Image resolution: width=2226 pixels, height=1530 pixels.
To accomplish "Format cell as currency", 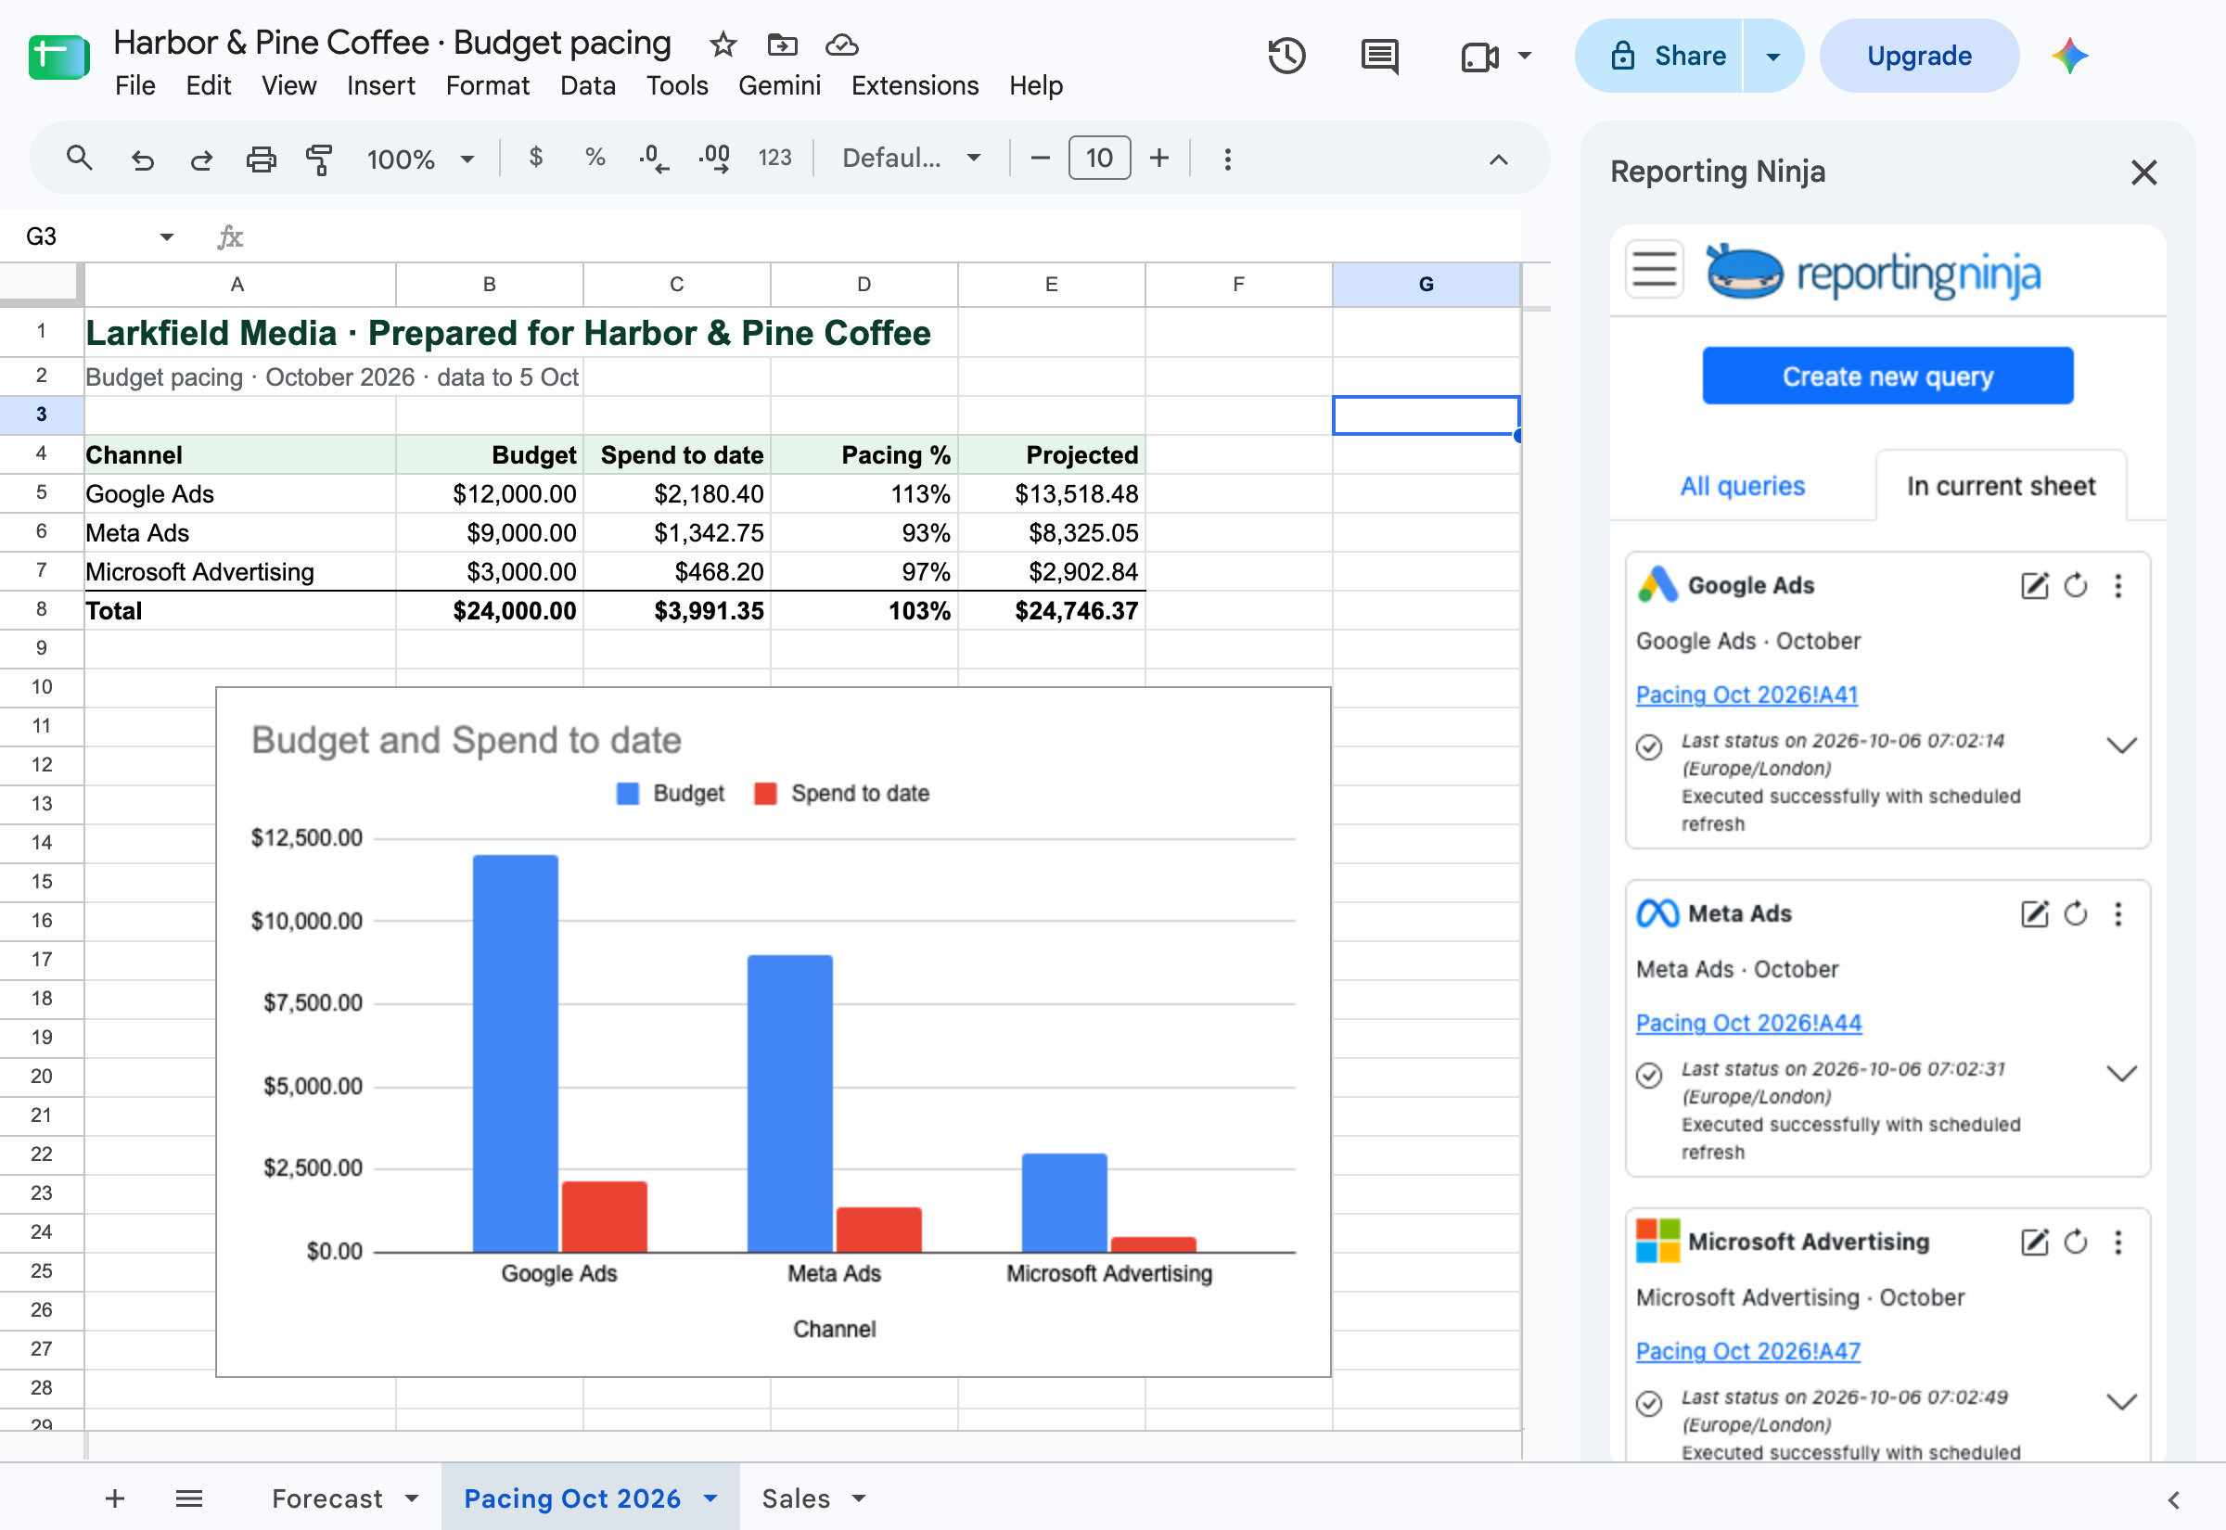I will tap(536, 158).
